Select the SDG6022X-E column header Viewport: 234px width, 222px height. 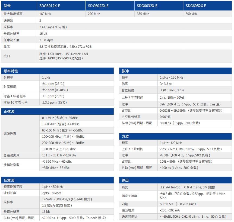[x=98, y=6]
